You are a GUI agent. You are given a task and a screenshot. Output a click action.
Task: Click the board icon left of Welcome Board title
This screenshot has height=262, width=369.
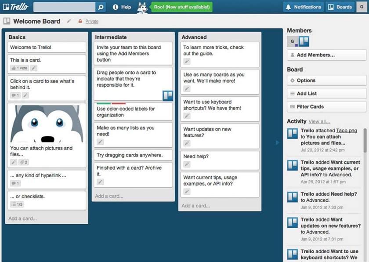[7, 21]
